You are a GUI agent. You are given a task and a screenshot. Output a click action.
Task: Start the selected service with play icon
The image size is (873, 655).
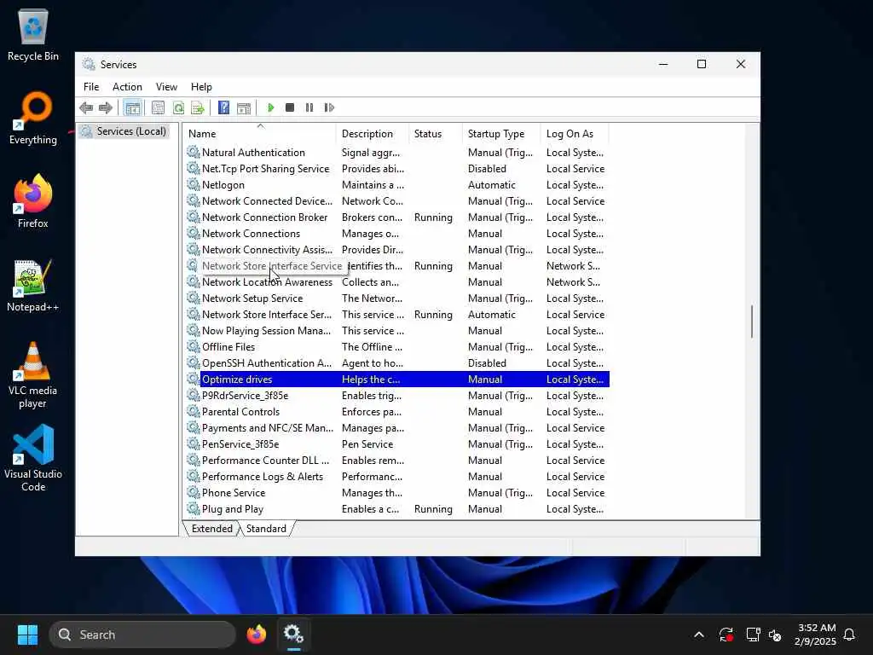pyautogui.click(x=270, y=107)
